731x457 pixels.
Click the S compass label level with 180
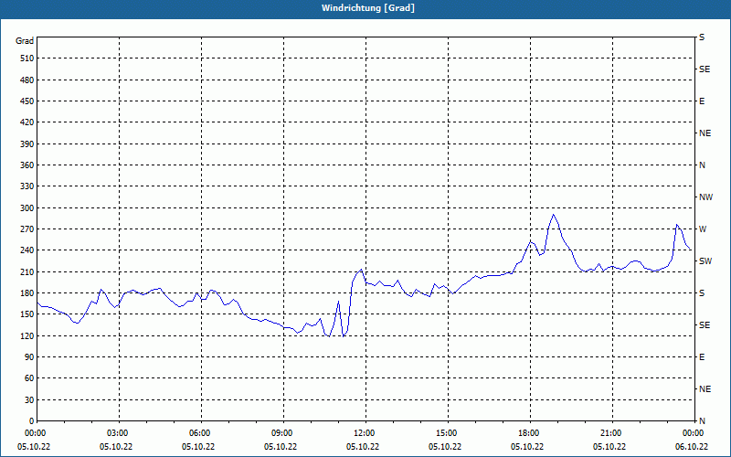coord(702,293)
